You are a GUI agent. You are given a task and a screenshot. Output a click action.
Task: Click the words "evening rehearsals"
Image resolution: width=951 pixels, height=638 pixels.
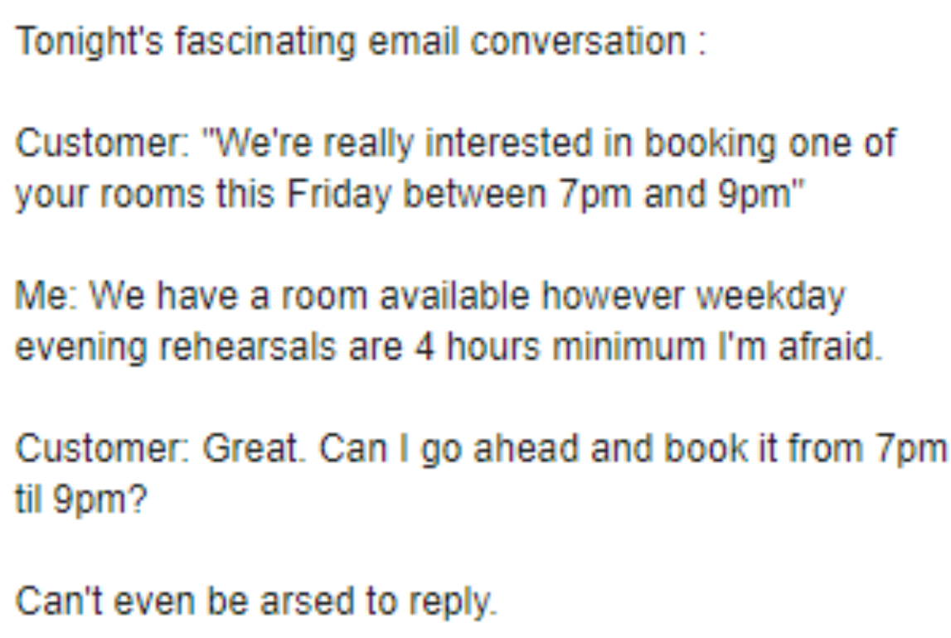(x=171, y=348)
